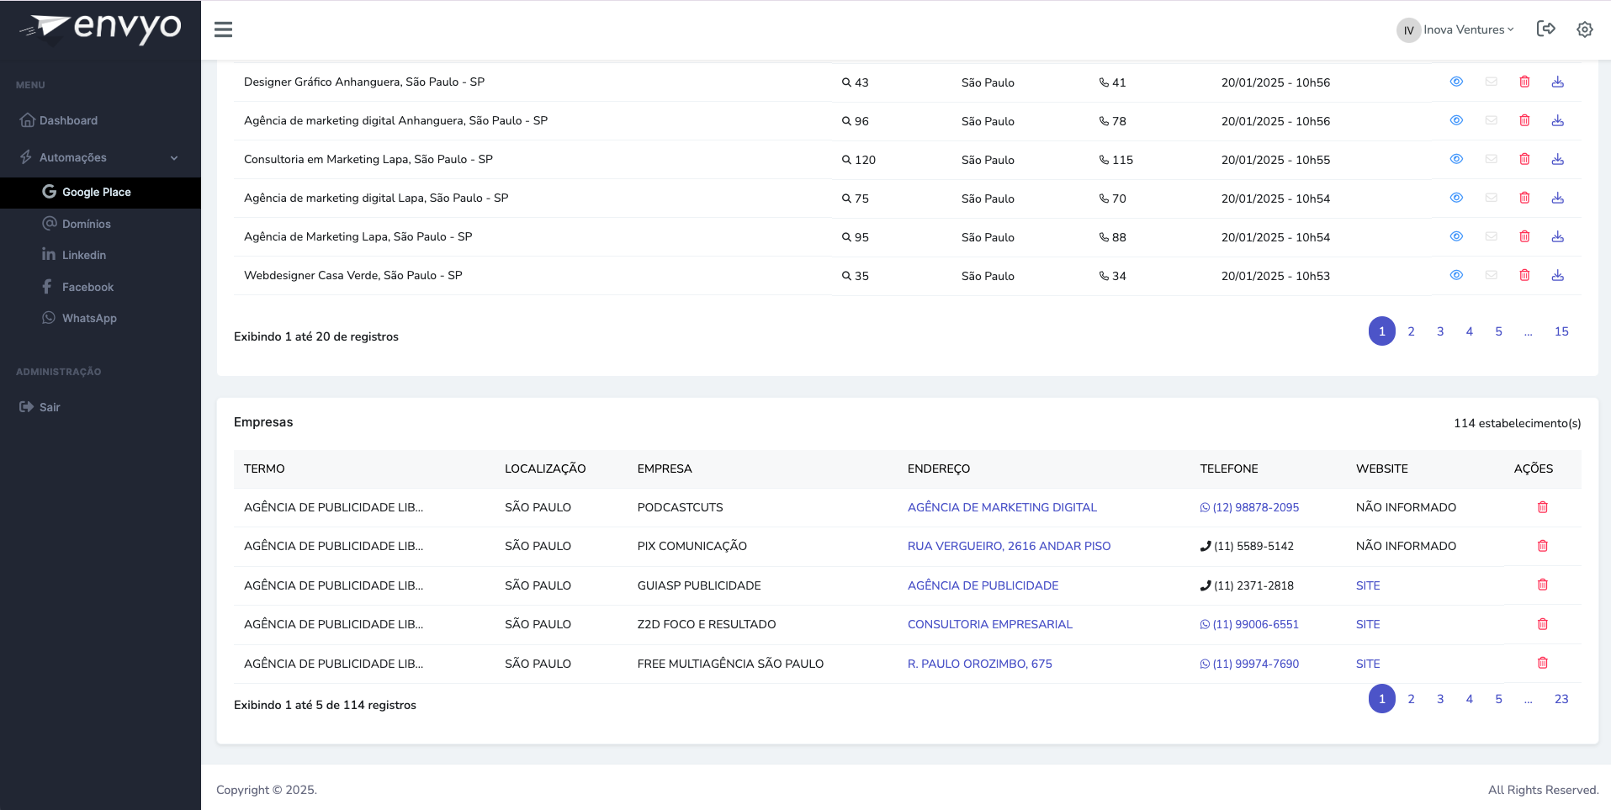Jump to last page 23 of Empresas
This screenshot has width=1611, height=810.
pos(1561,699)
